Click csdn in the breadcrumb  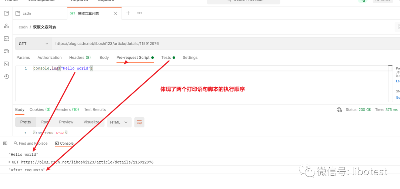(23, 27)
